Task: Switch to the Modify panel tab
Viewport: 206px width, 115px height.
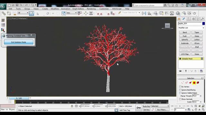Action: point(184,19)
